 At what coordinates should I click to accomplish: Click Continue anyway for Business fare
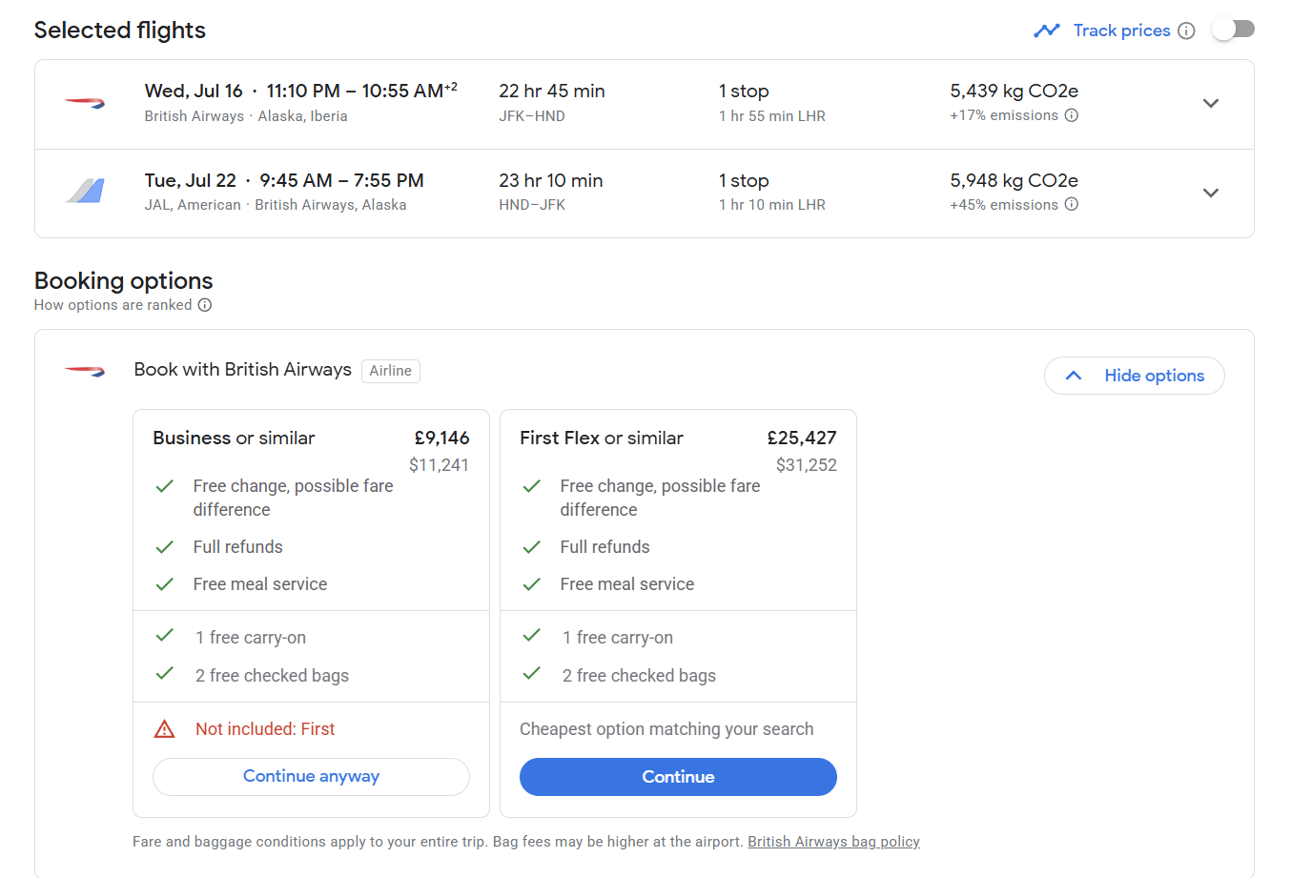[311, 776]
